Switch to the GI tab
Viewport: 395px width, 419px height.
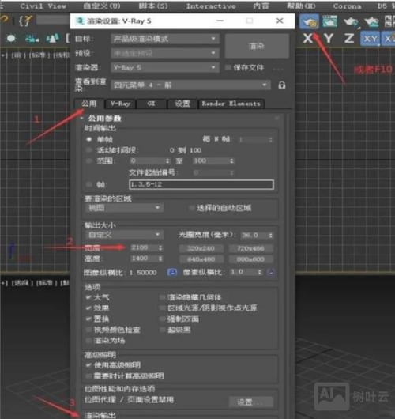[152, 104]
